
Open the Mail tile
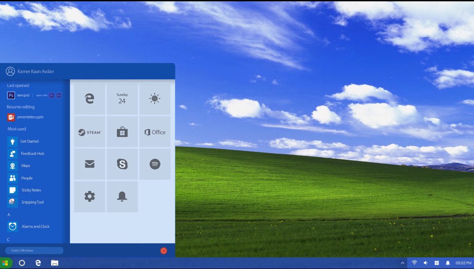(89, 164)
